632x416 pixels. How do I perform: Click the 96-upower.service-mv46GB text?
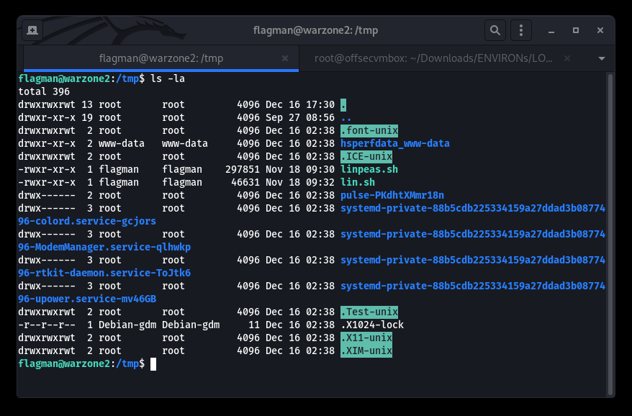point(87,299)
